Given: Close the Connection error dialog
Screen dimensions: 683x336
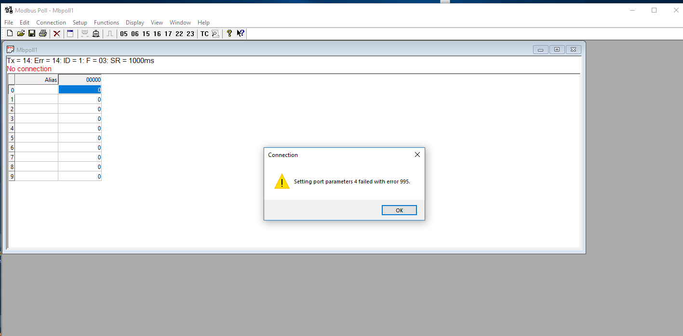Looking at the screenshot, I should [x=417, y=155].
